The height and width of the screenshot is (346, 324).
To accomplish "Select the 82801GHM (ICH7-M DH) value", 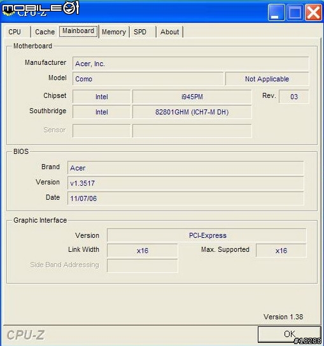I will (192, 112).
